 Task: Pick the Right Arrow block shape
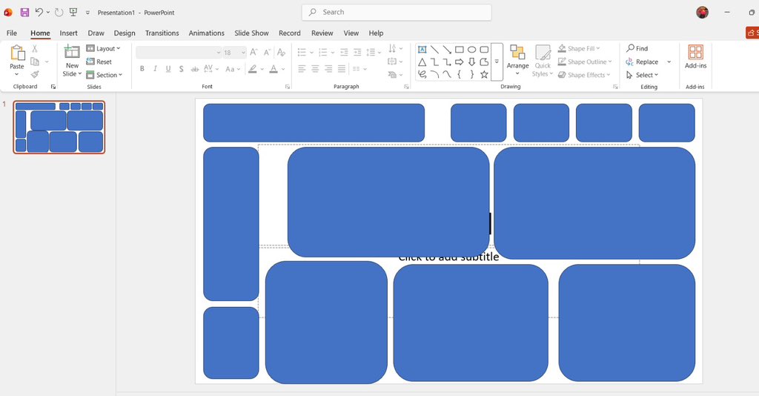[460, 62]
